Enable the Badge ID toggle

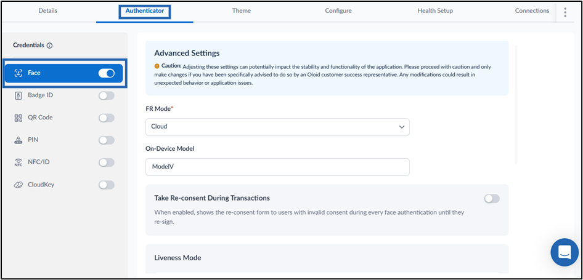pyautogui.click(x=107, y=95)
